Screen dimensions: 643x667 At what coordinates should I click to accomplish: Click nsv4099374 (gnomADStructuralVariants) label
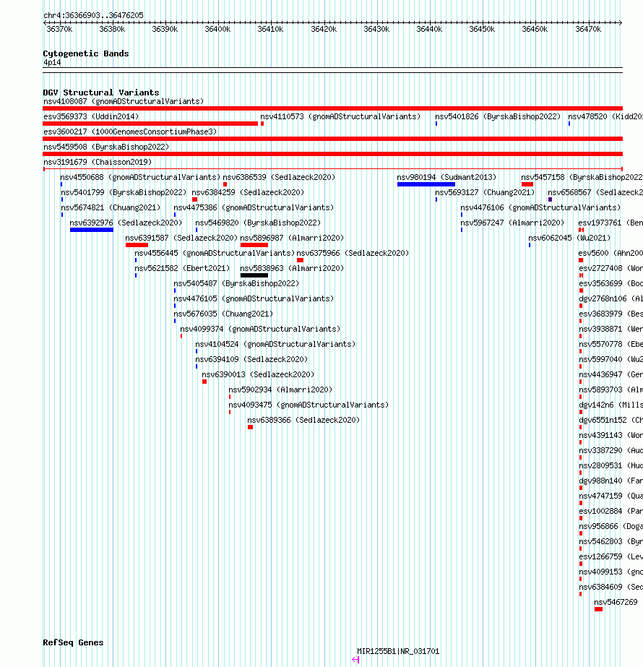pyautogui.click(x=260, y=329)
